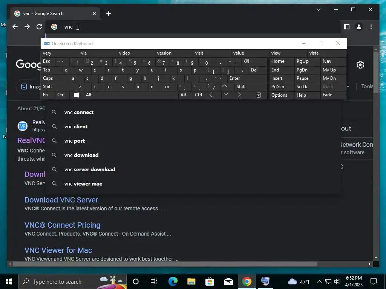This screenshot has width=386, height=289.
Task: Tap the Windows logo key on On-Screen Keyboard
Action: (x=76, y=95)
